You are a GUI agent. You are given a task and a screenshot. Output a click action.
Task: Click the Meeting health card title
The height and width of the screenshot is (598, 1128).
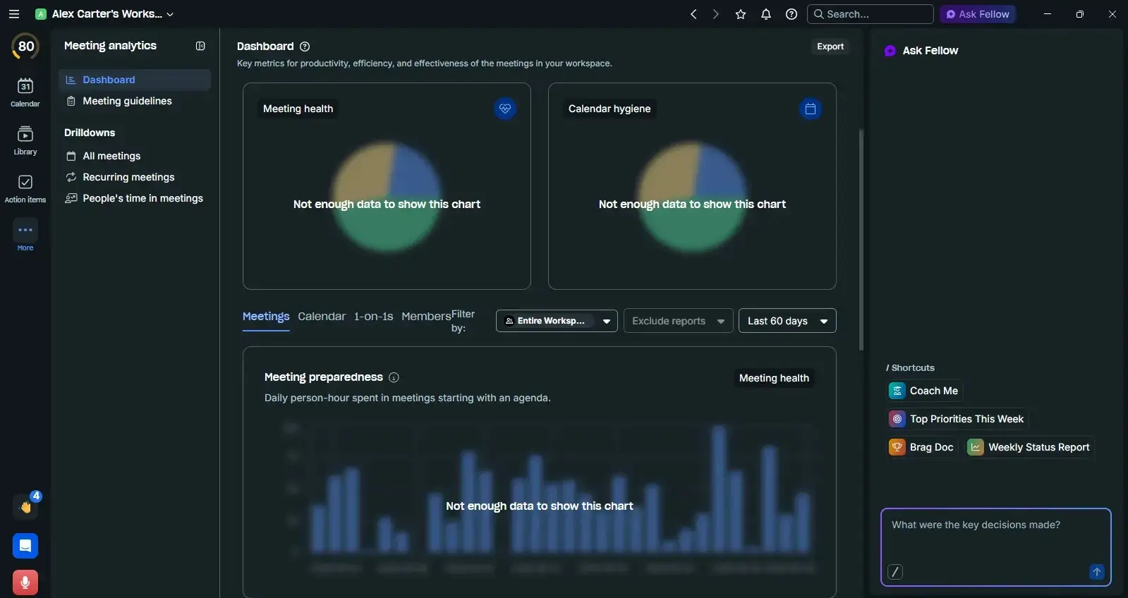coord(298,109)
